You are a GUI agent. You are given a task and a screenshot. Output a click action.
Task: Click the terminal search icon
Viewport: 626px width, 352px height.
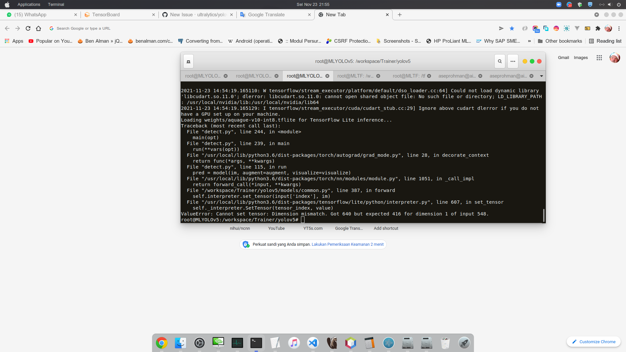(x=499, y=61)
